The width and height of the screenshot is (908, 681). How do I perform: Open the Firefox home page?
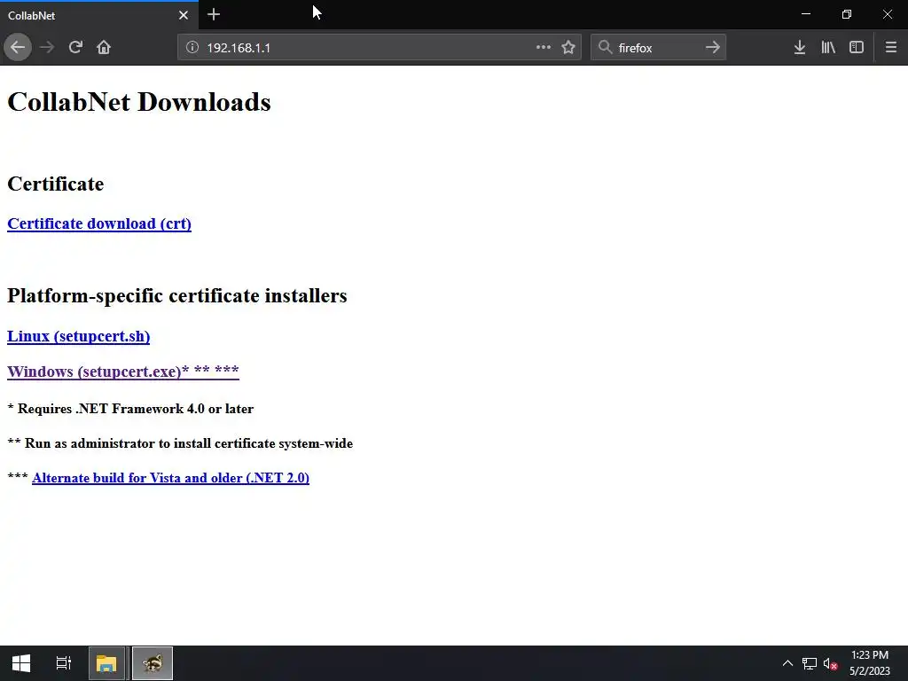[104, 48]
